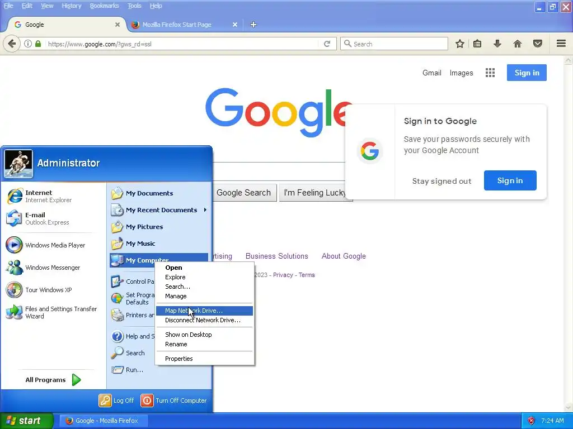Expand My Recent Documents submenu
Viewport: 573px width, 429px height.
point(159,210)
